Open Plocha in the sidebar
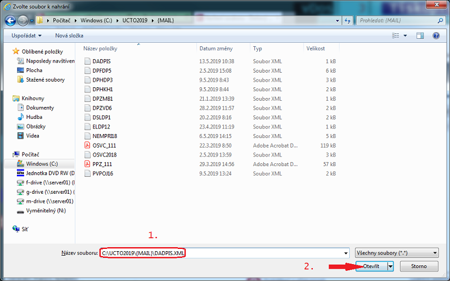 click(34, 70)
